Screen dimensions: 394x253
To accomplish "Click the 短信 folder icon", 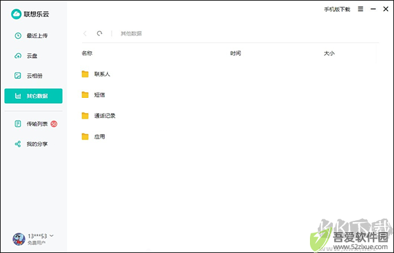I will tap(85, 95).
